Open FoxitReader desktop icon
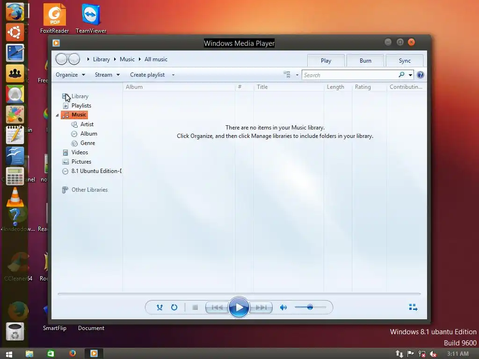The height and width of the screenshot is (359, 479). click(54, 18)
